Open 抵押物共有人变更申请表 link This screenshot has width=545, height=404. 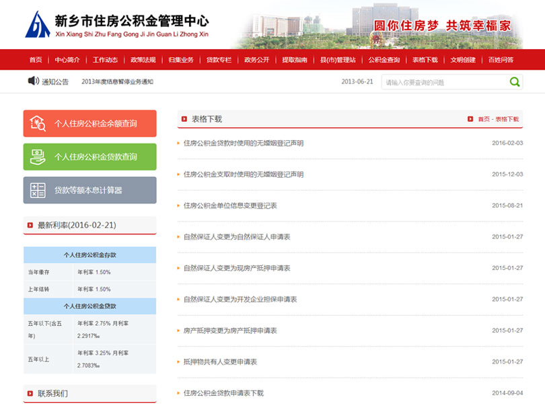(220, 362)
